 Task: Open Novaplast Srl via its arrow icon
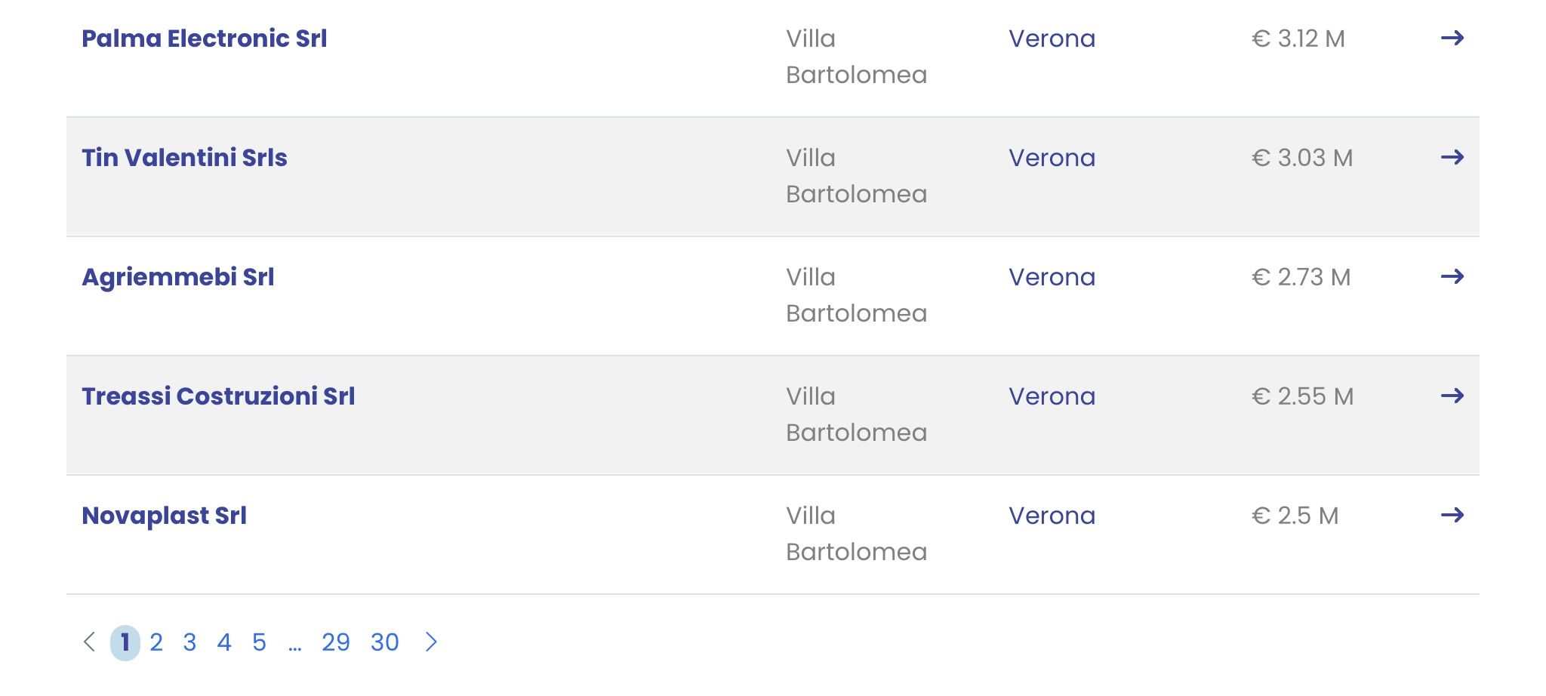click(1452, 515)
